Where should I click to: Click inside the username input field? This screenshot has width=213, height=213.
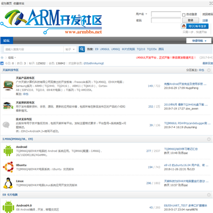(166, 14)
